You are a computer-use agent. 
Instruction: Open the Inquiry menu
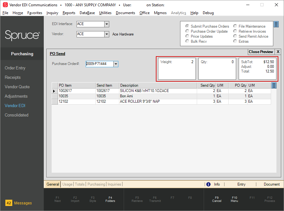52,13
